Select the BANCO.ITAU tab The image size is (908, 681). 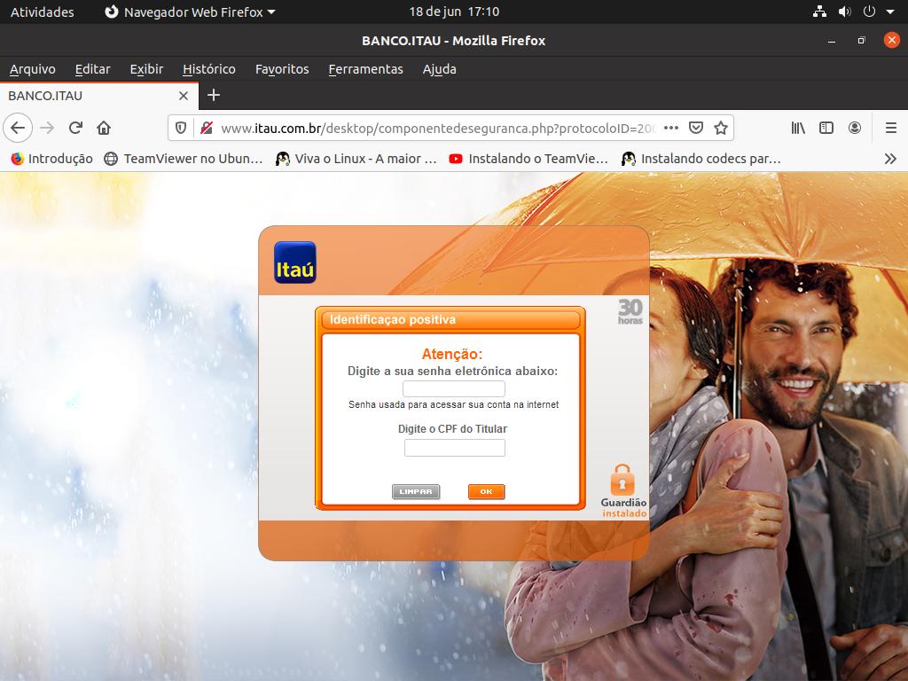[x=98, y=96]
